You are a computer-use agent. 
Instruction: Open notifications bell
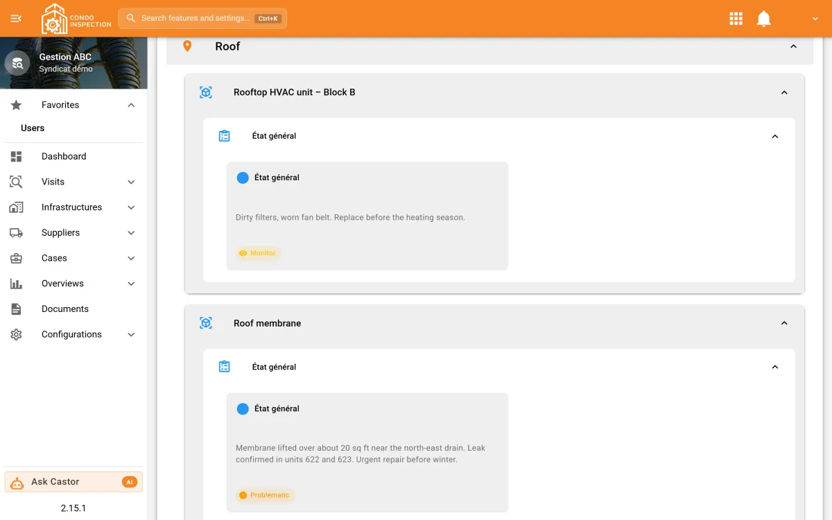pos(763,19)
